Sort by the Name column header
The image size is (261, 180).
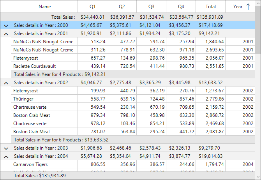tap(44, 7)
